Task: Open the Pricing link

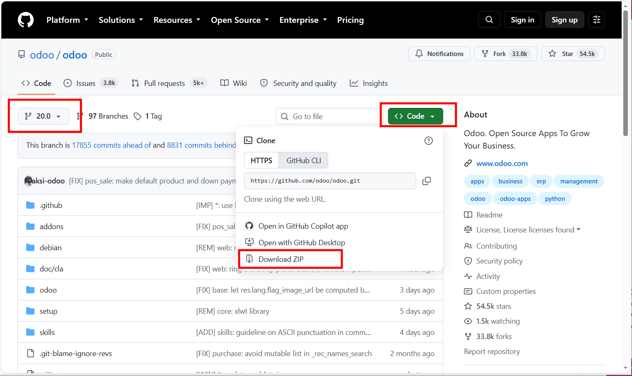Action: 350,20
